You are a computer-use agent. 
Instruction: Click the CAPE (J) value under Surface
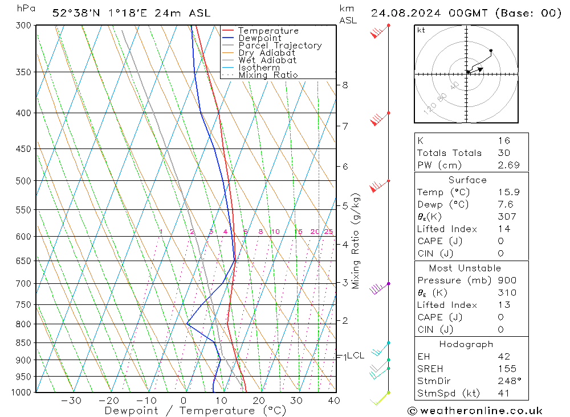[x=500, y=241]
